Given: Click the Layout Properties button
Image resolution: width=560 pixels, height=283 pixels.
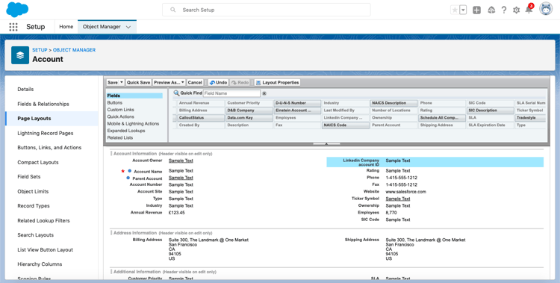Looking at the screenshot, I should pyautogui.click(x=277, y=83).
